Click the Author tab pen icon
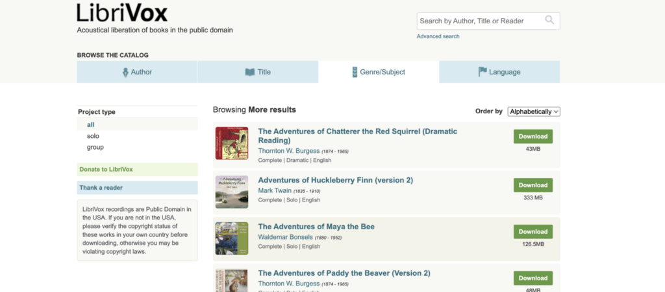This screenshot has width=665, height=292. [125, 73]
